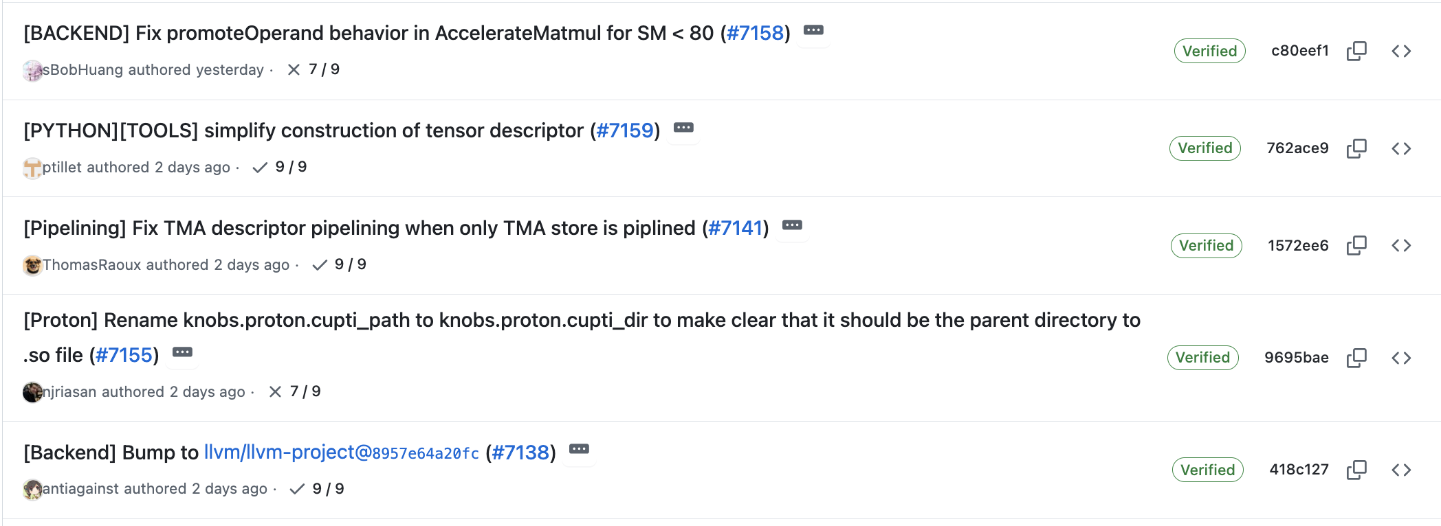
Task: Open pull request #7158 link
Action: point(755,33)
